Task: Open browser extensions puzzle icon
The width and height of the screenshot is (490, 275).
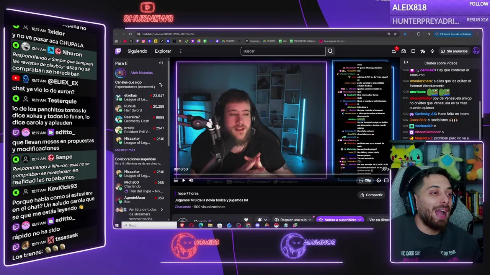Action: tap(418, 34)
